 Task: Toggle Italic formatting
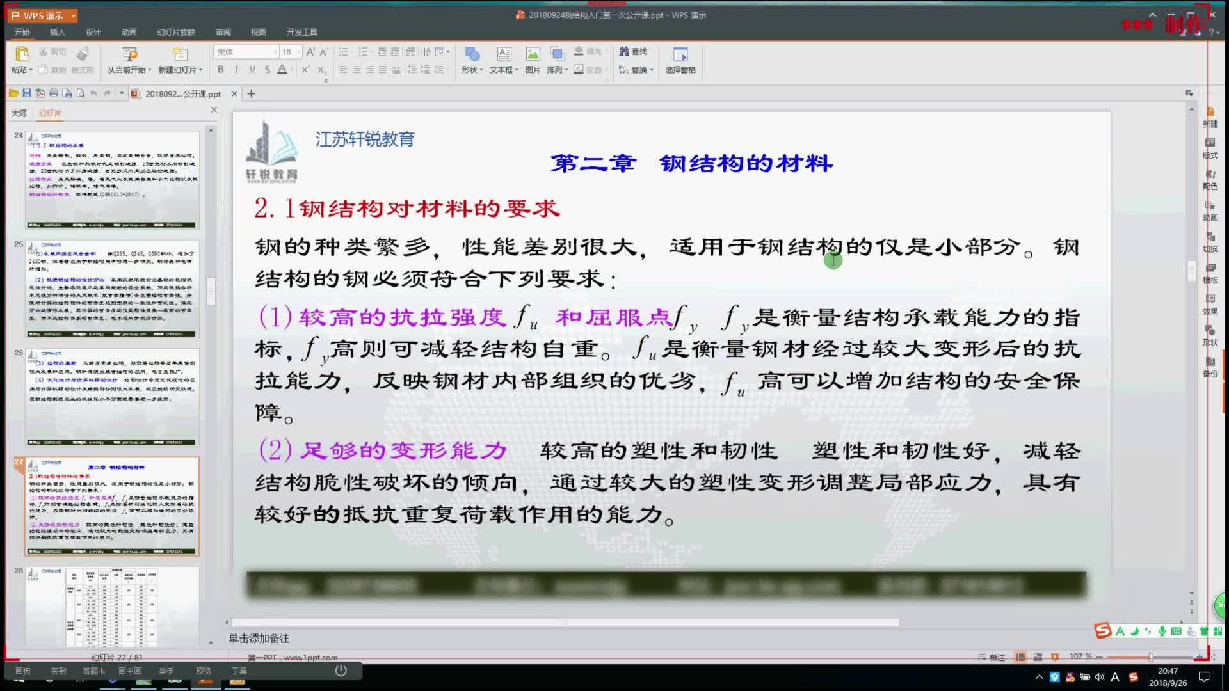coord(236,69)
